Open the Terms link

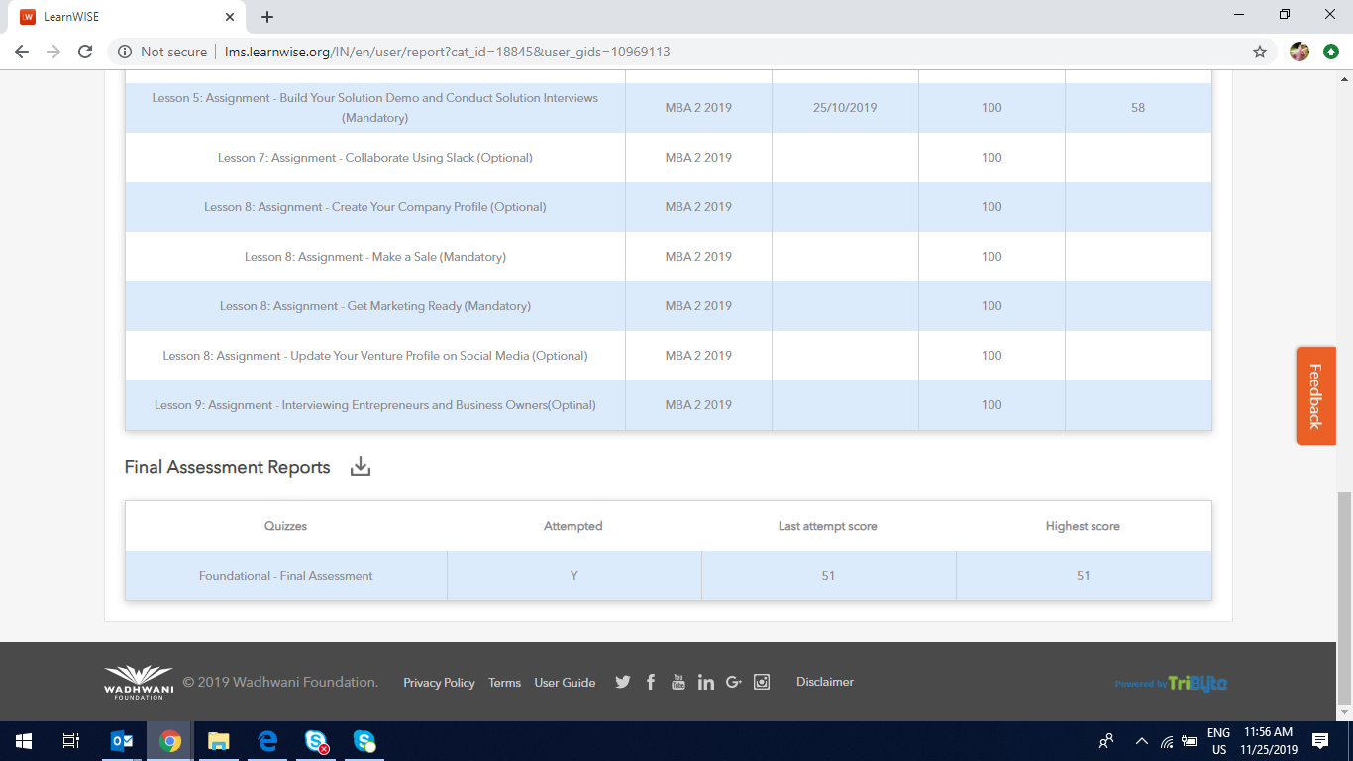point(504,683)
